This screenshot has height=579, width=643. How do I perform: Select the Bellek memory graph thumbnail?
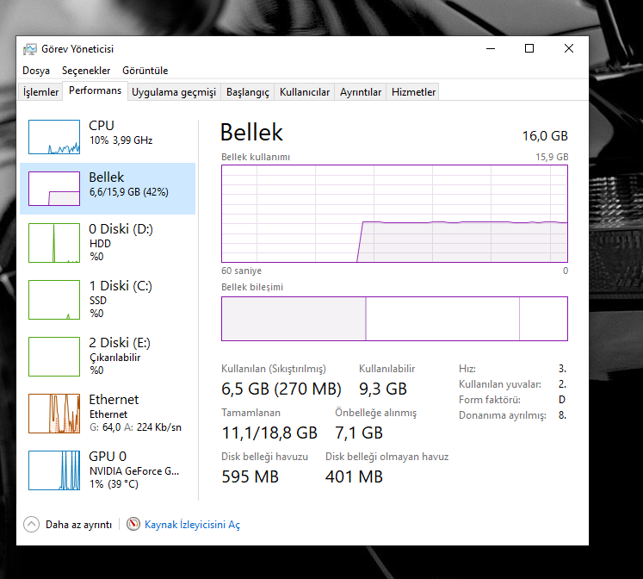pyautogui.click(x=54, y=189)
